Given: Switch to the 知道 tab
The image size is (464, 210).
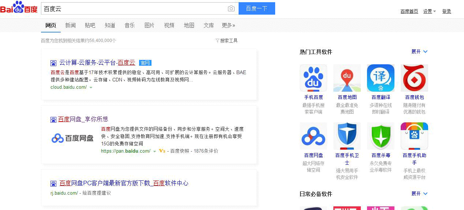Looking at the screenshot, I should point(110,25).
